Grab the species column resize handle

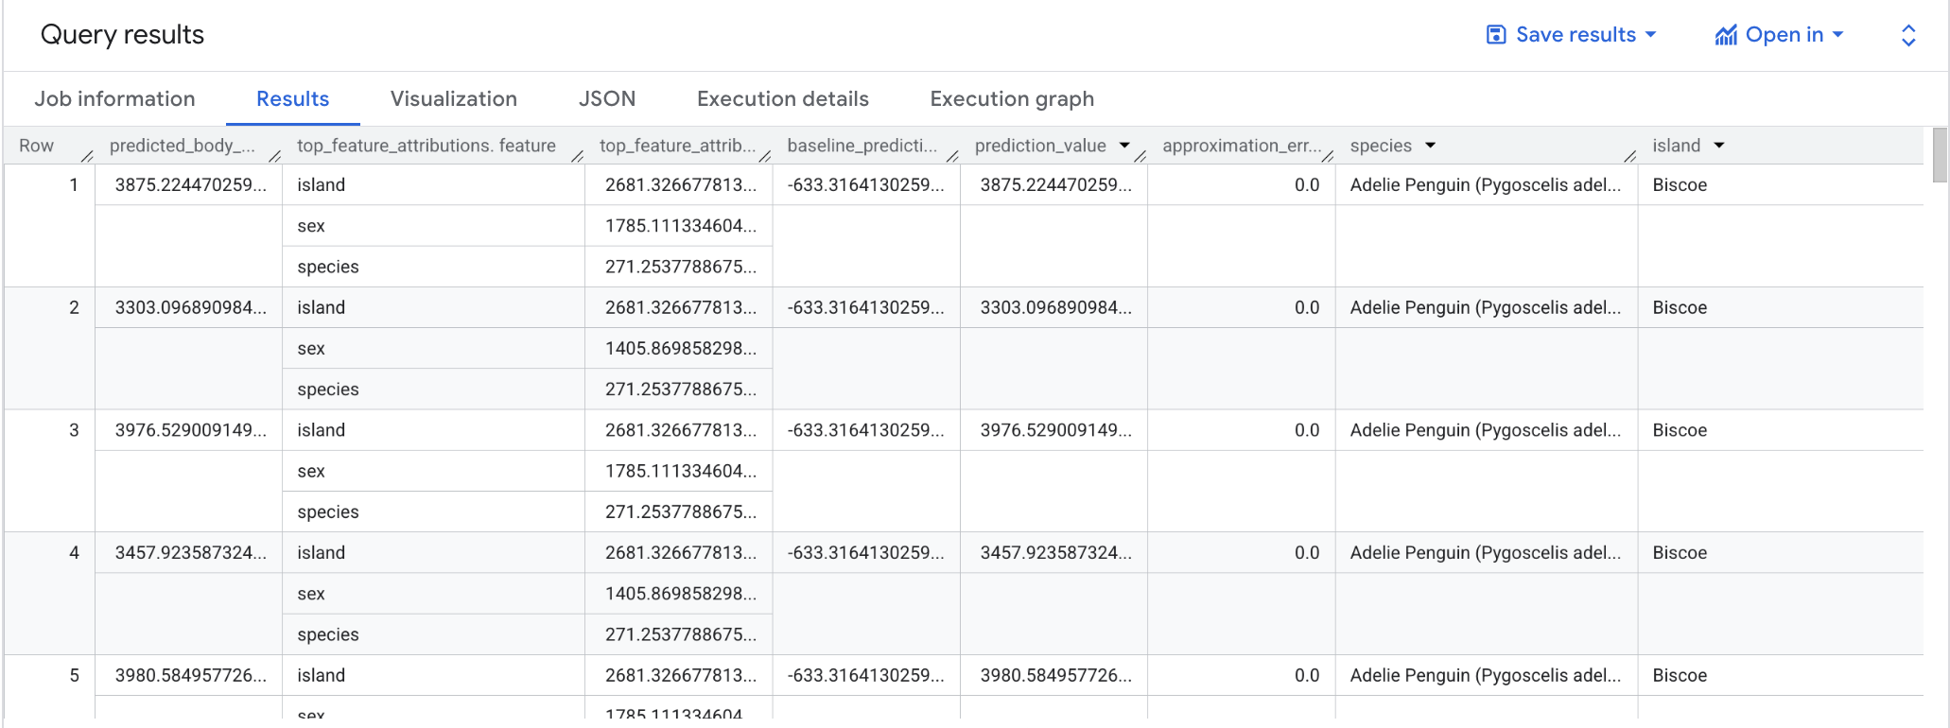click(1630, 156)
